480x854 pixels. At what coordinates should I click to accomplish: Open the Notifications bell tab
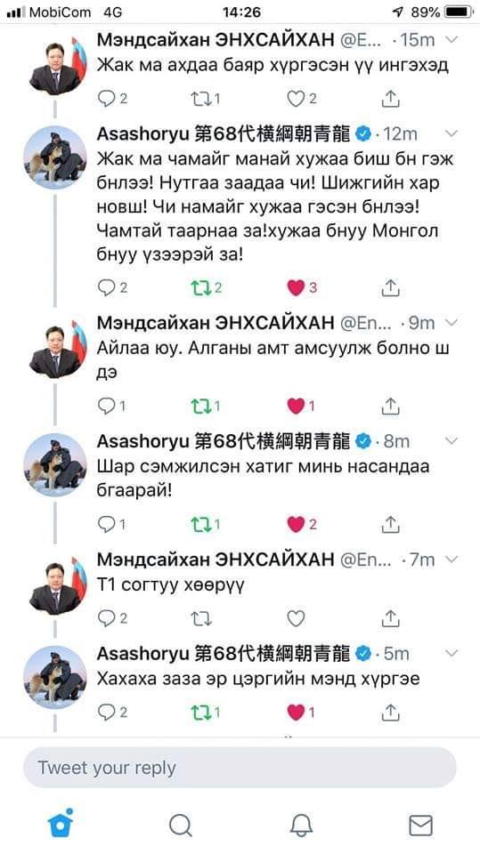click(x=301, y=826)
